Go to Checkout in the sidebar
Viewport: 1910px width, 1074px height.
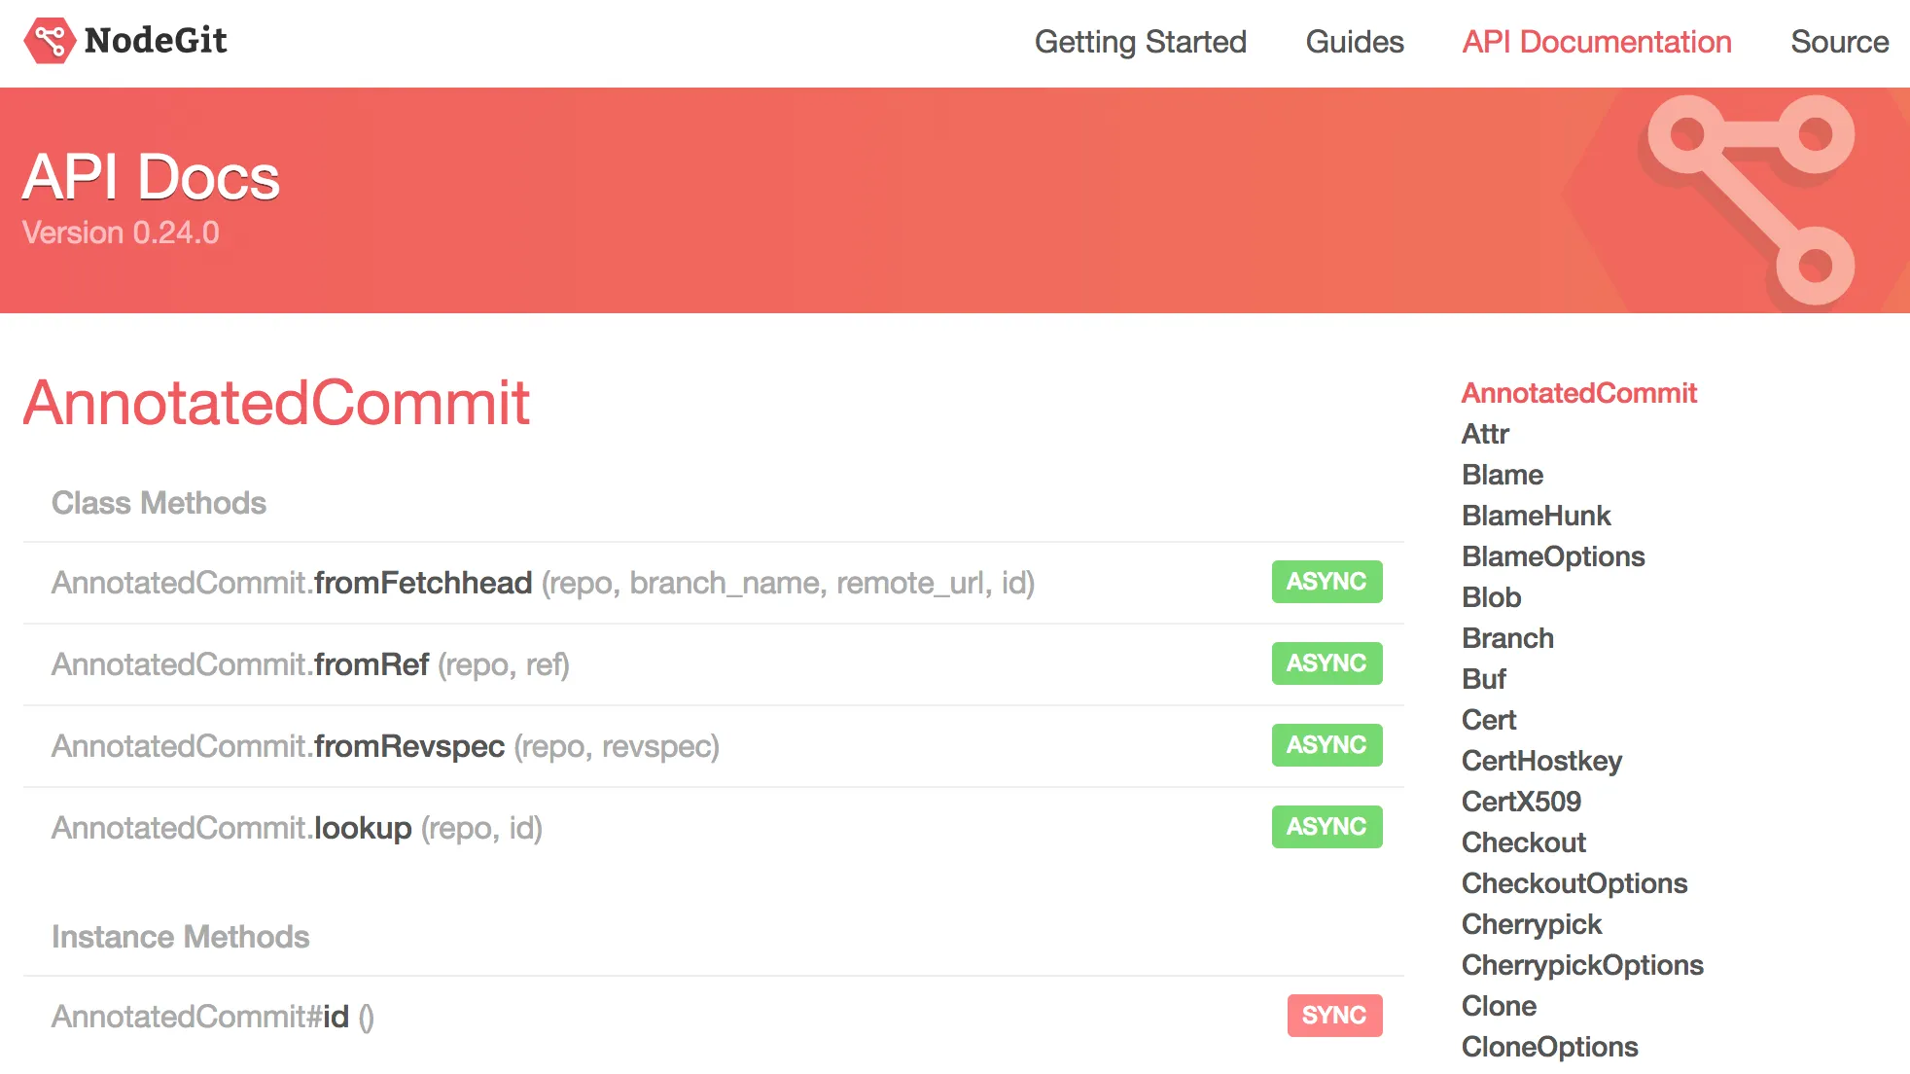click(1524, 842)
